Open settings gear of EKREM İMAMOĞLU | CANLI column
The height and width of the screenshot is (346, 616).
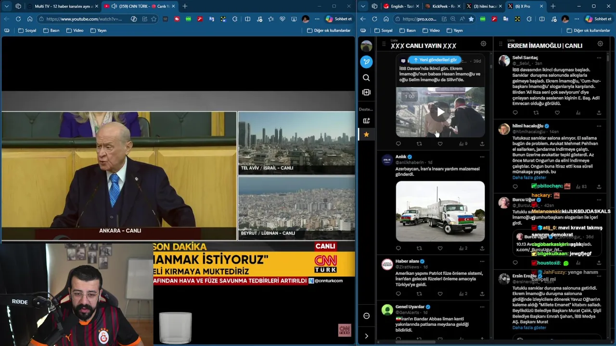point(600,44)
